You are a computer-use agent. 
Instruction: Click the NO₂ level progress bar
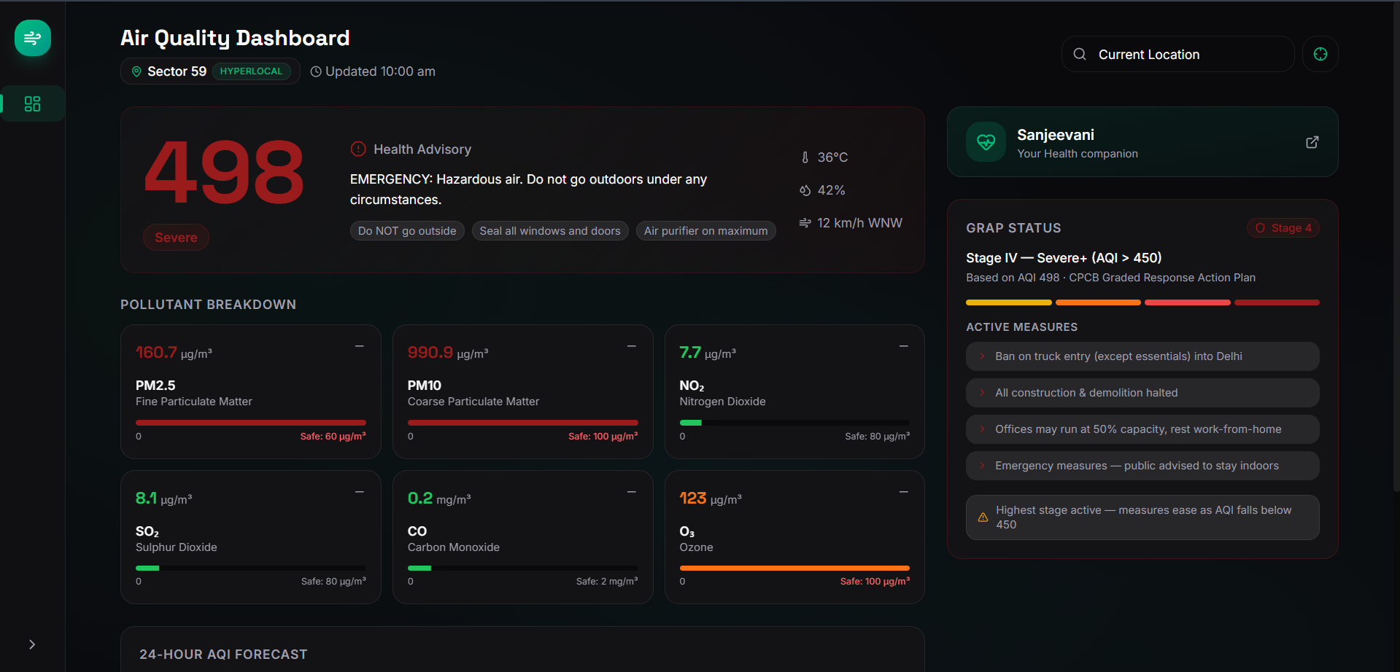pos(794,423)
